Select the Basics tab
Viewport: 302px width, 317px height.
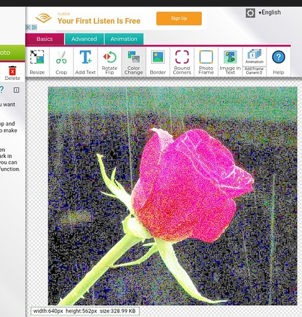tap(44, 39)
